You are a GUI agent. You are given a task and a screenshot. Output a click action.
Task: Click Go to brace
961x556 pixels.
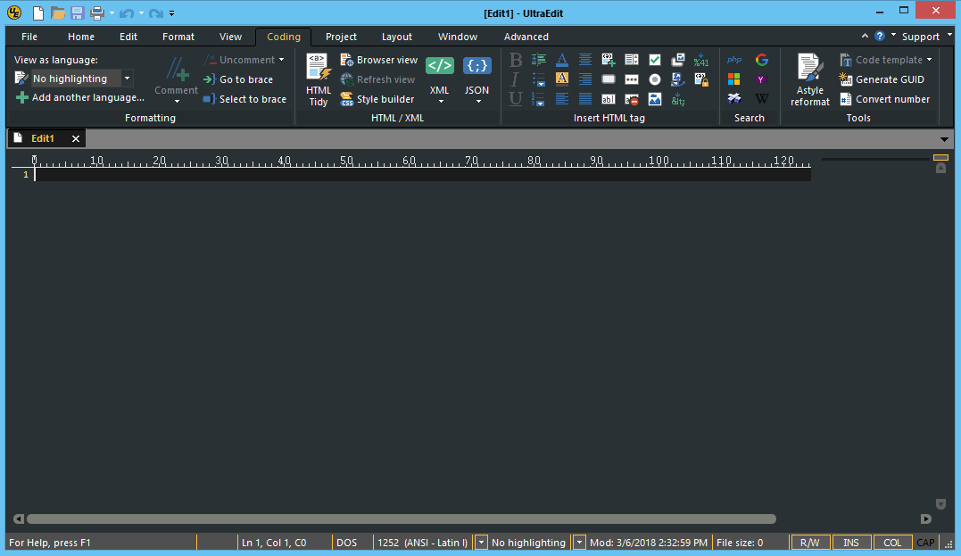(x=238, y=79)
